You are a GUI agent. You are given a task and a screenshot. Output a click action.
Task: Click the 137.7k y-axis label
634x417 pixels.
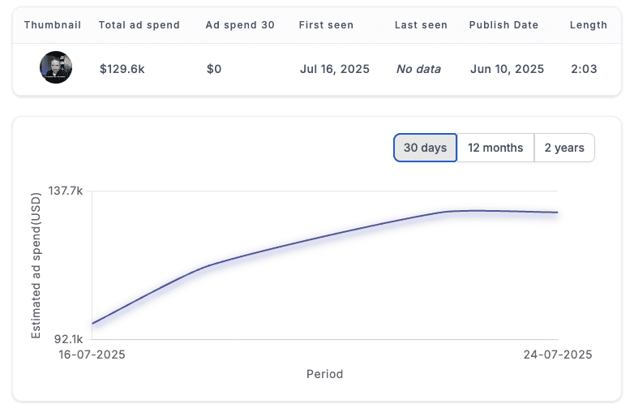(66, 191)
